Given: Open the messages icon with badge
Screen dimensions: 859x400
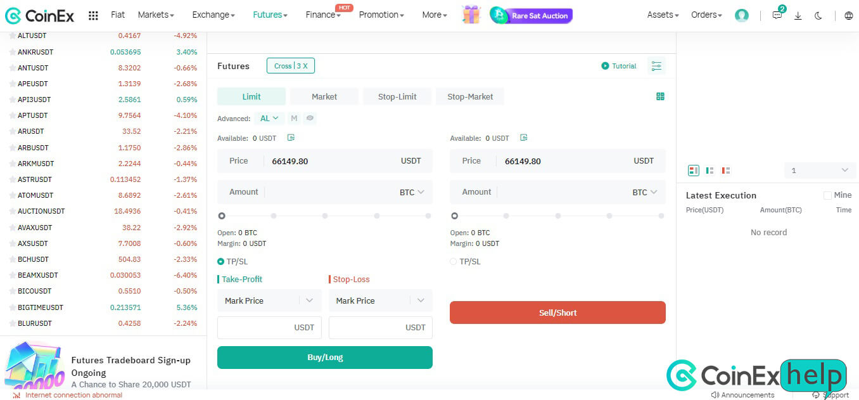Looking at the screenshot, I should pos(777,15).
